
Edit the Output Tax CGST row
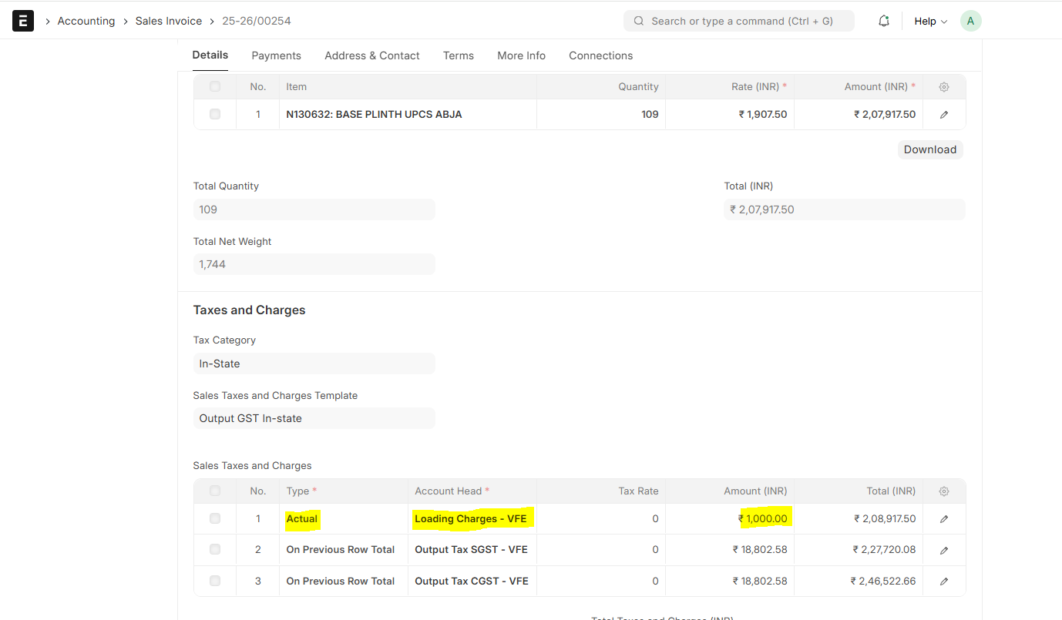[x=944, y=581]
